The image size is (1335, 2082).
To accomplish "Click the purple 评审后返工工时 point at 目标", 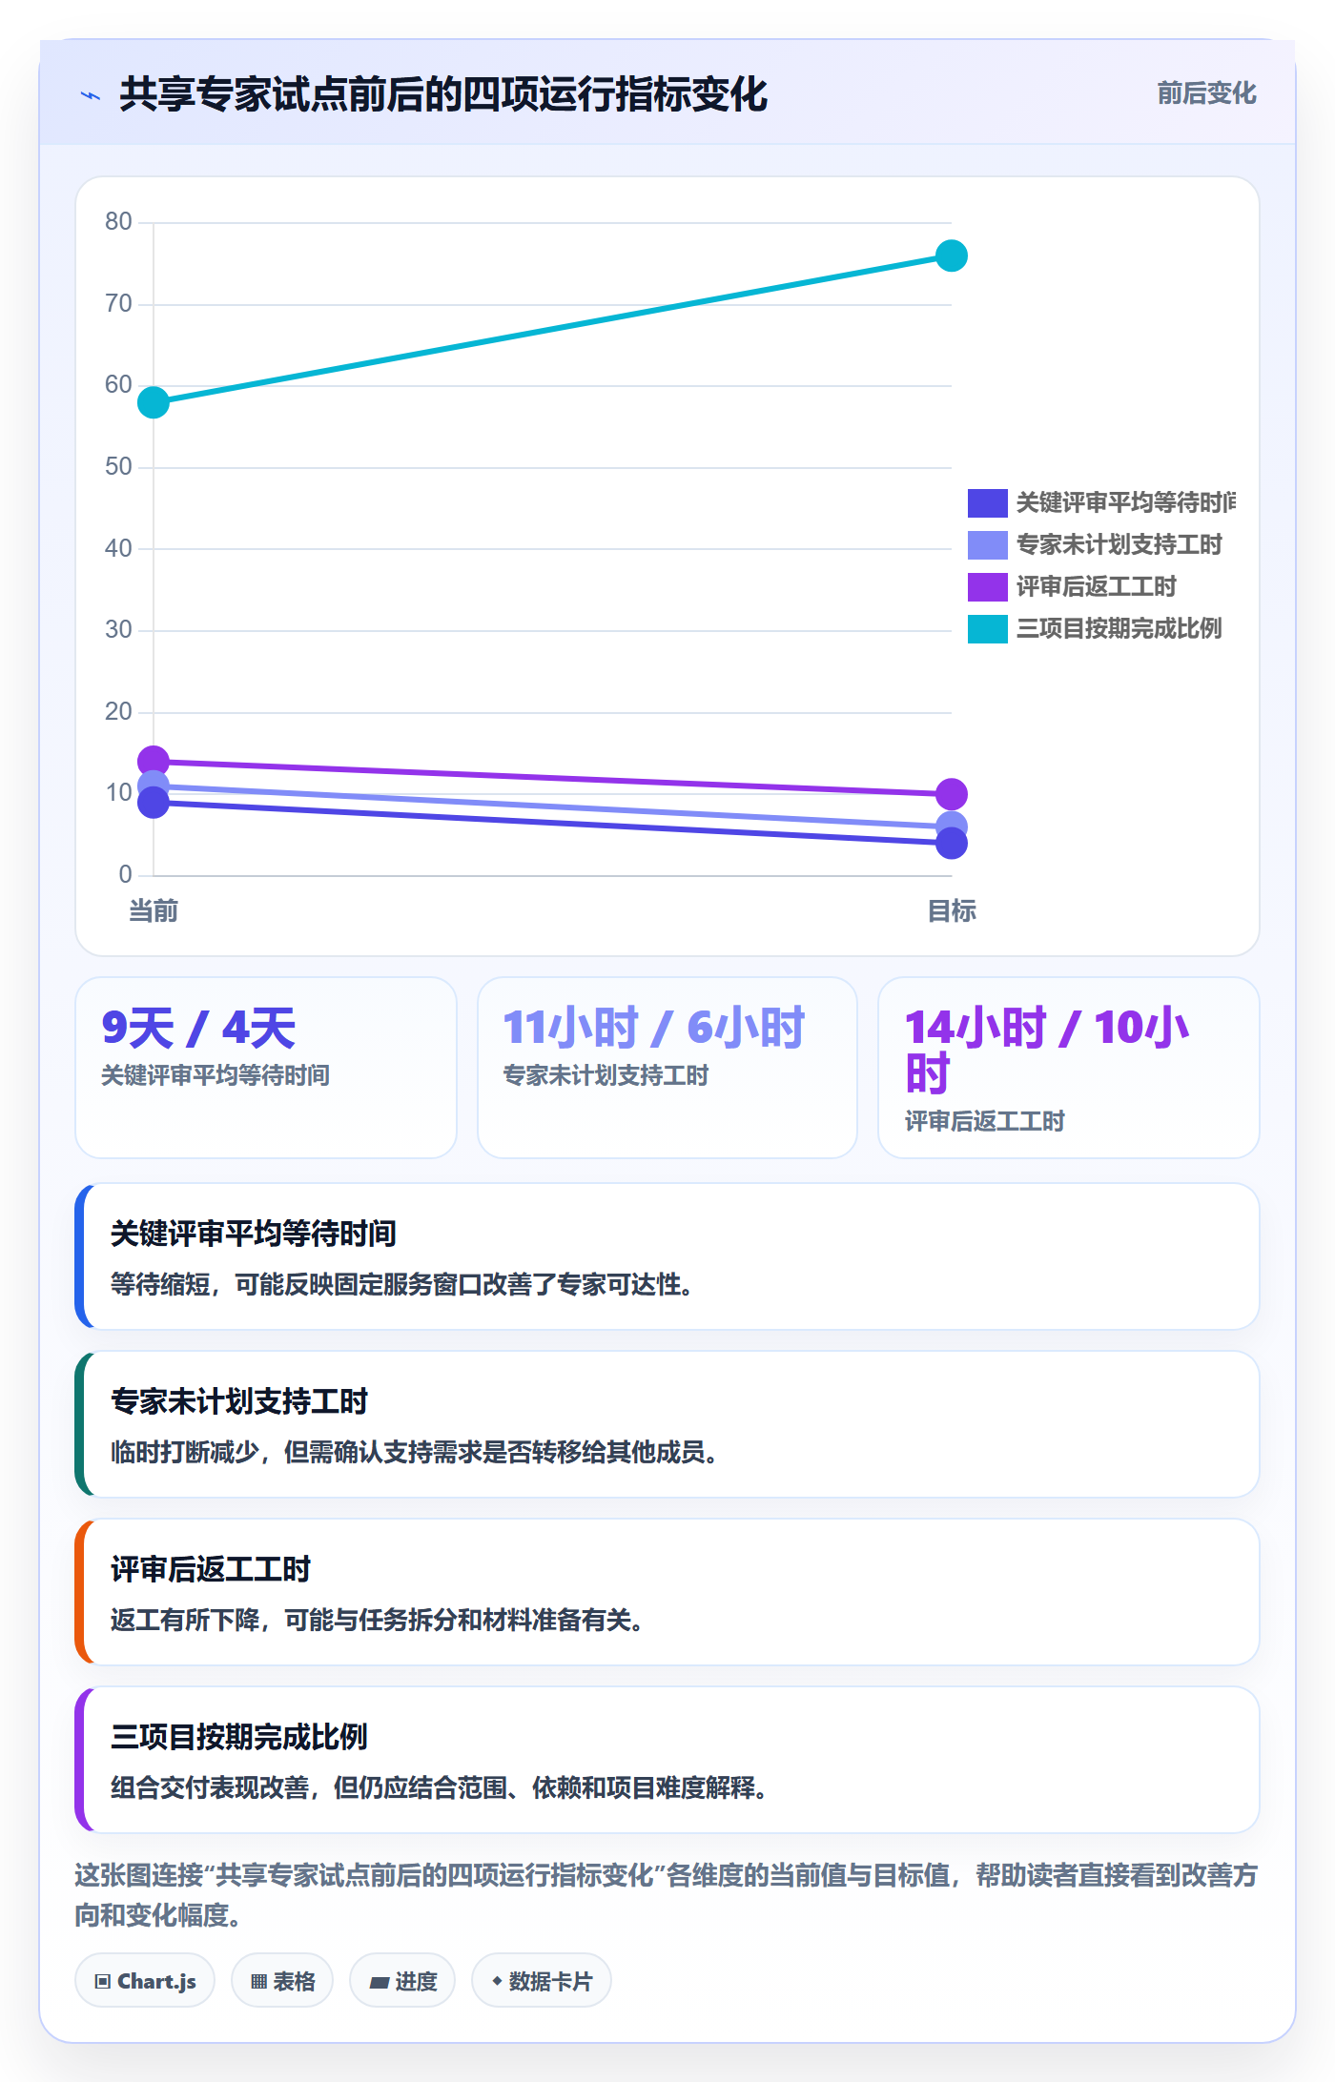I will (x=952, y=794).
